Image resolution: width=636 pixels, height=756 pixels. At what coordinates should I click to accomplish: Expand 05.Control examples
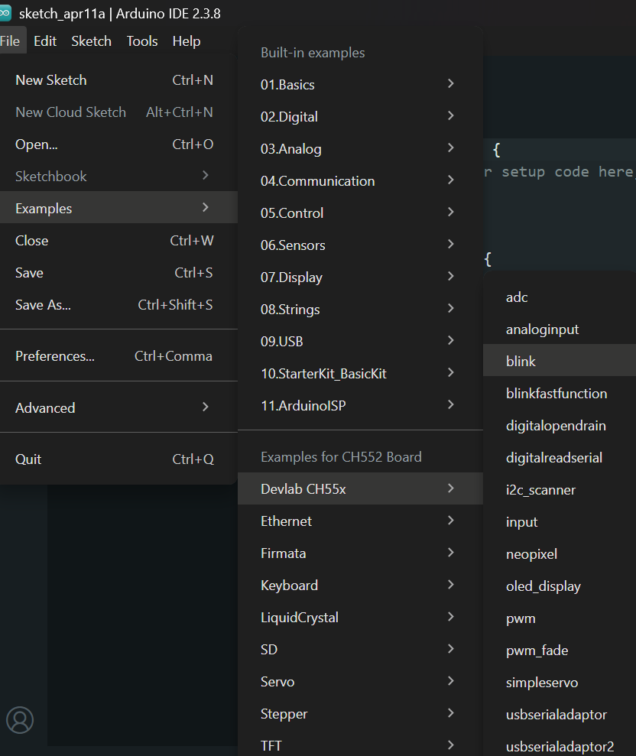360,213
